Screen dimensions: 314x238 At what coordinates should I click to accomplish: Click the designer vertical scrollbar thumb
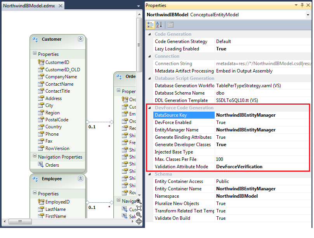(x=139, y=45)
